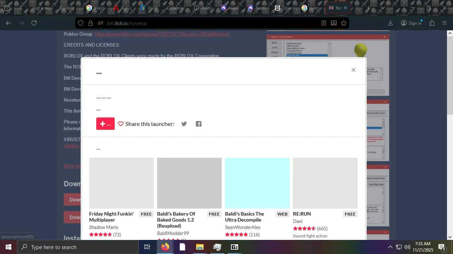
Task: Open Friday Night Funkin' Multiplayer title link
Action: pyautogui.click(x=111, y=217)
